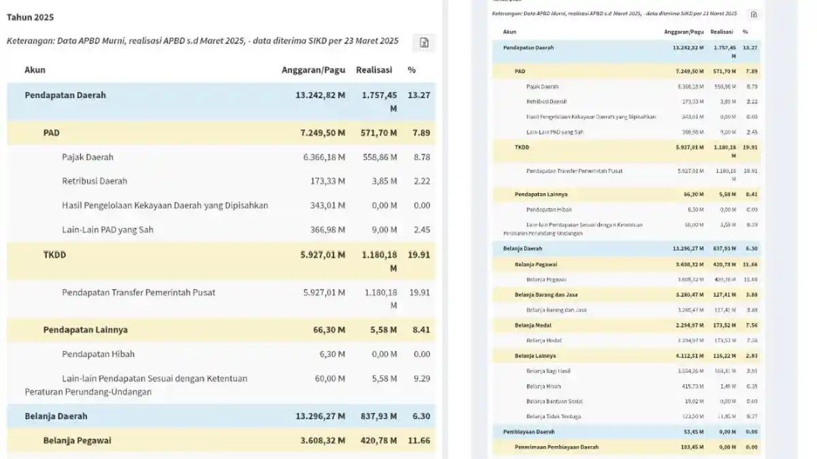817x459 pixels.
Task: Select 'Belanja Tidak Terduga' in the right small table
Action: pyautogui.click(x=554, y=416)
